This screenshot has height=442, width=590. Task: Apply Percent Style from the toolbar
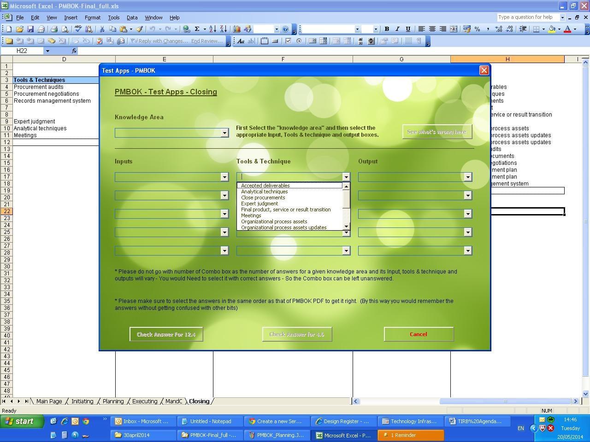478,29
